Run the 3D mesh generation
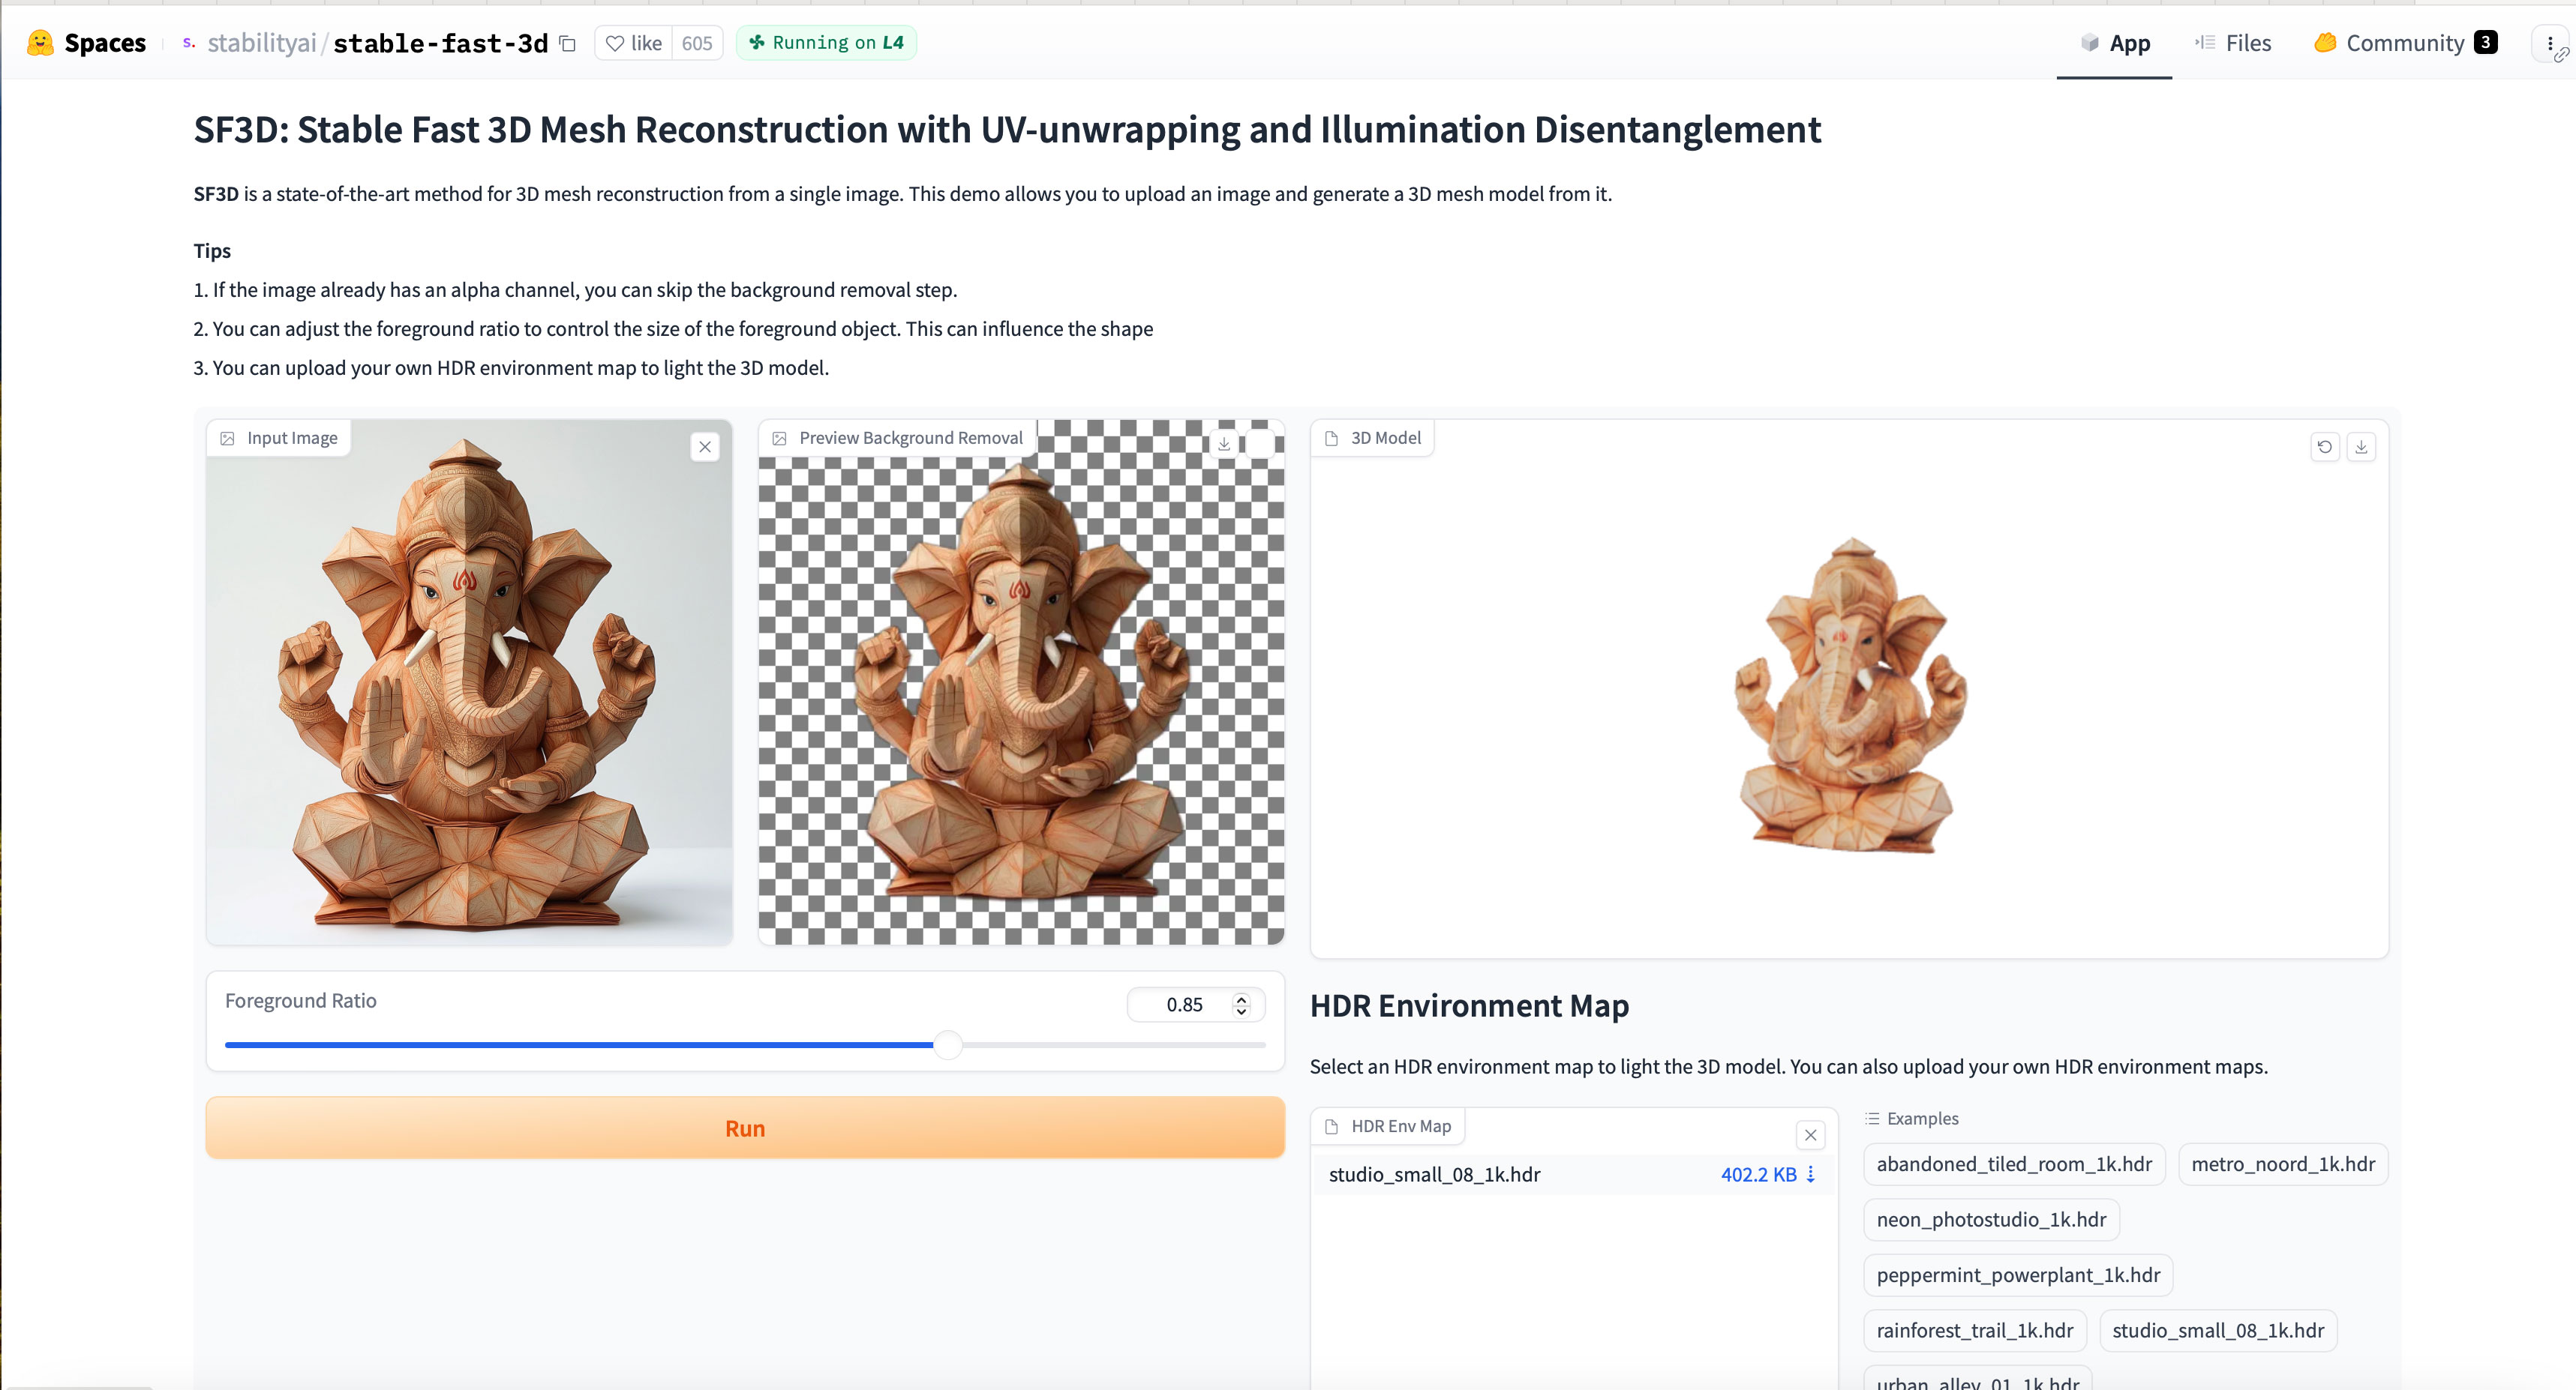The image size is (2576, 1390). pyautogui.click(x=745, y=1127)
